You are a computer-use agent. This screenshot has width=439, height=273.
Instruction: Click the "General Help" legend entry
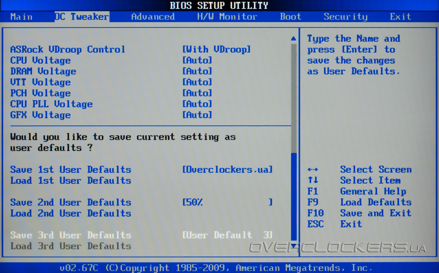click(373, 192)
